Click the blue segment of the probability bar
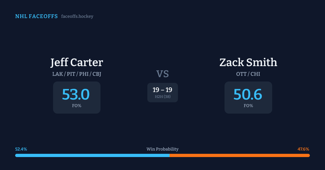The height and width of the screenshot is (170, 325). (x=92, y=155)
